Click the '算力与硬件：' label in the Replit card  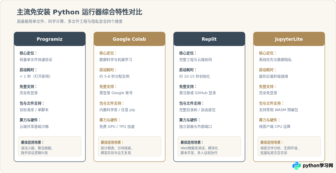[190, 120]
